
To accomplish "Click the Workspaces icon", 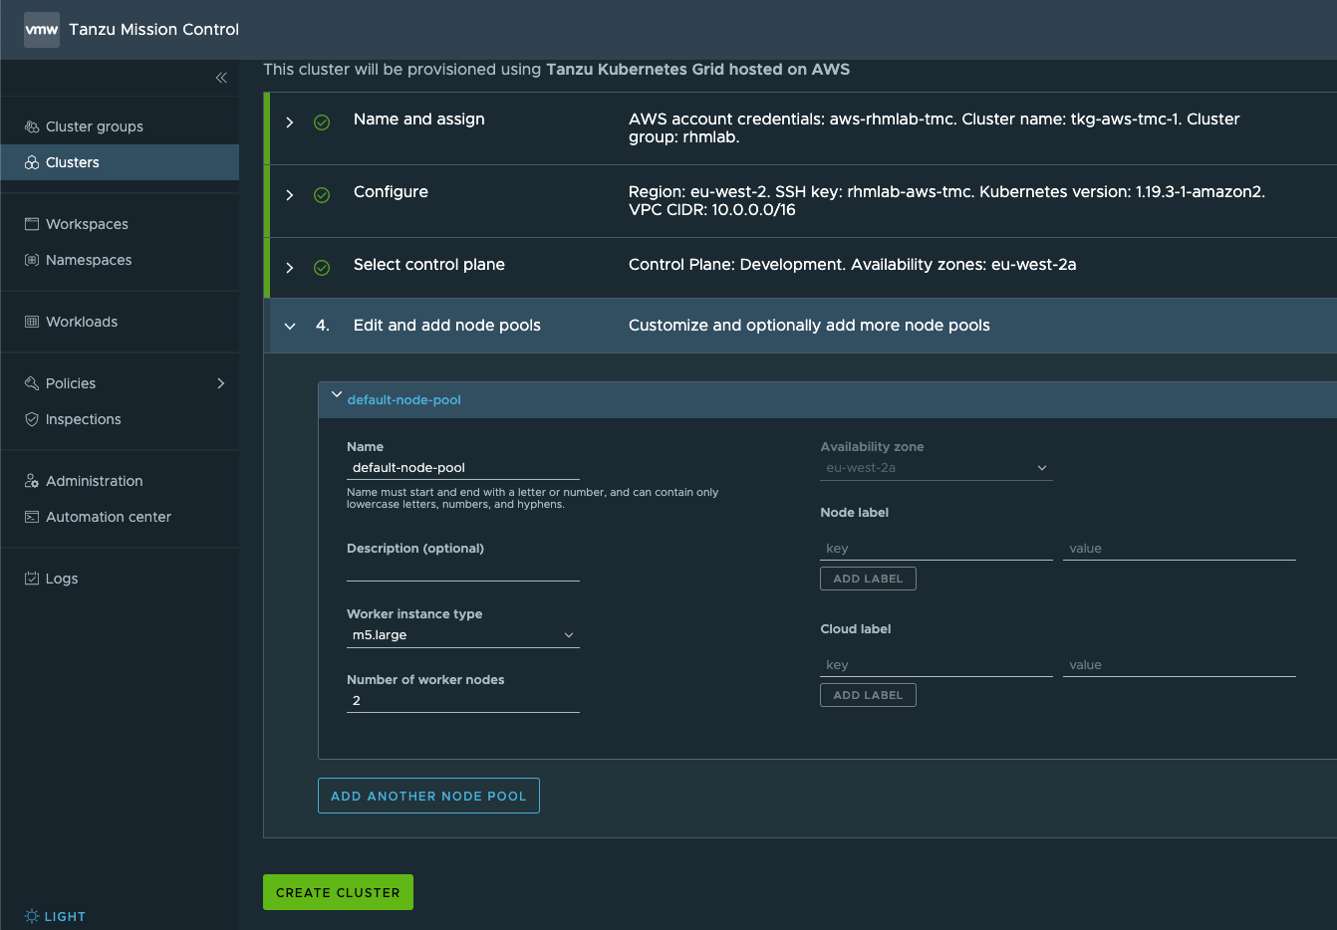I will tap(32, 224).
